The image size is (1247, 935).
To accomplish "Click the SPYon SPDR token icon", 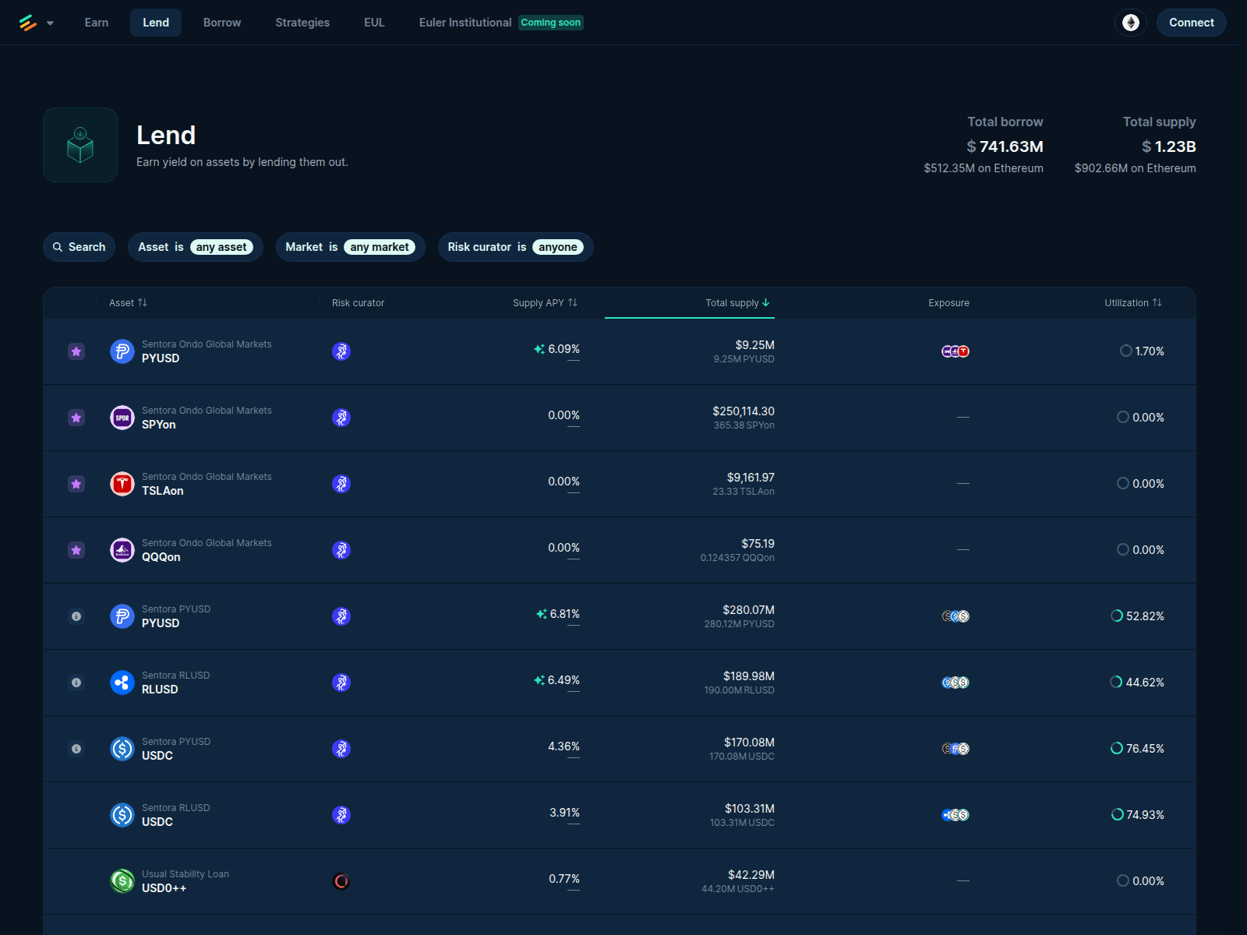I will pos(122,418).
